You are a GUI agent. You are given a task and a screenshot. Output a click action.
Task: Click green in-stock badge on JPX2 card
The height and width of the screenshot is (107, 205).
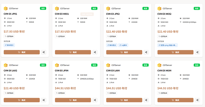[146, 9]
